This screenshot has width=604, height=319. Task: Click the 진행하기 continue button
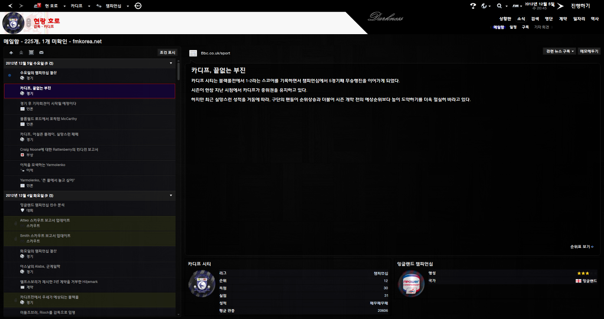coord(580,6)
